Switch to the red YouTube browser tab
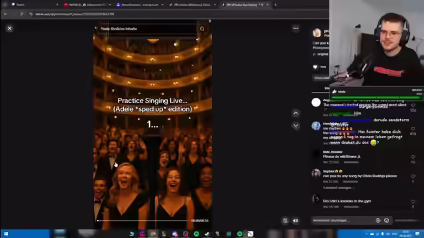Image resolution: width=424 pixels, height=238 pixels. pos(87,5)
